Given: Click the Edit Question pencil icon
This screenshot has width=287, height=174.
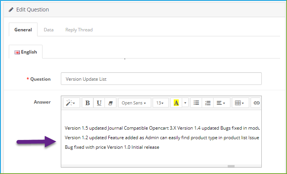Looking at the screenshot, I should [11, 10].
